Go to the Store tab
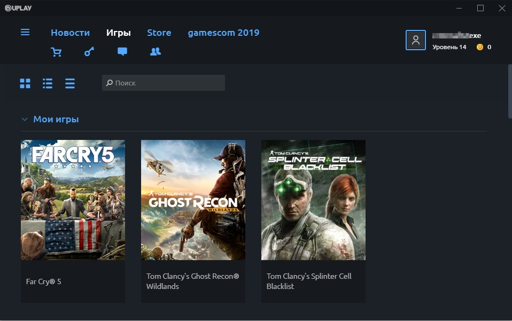 click(159, 33)
